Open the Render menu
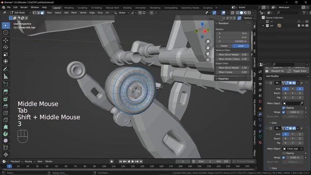311x175 pixels. [24, 7]
